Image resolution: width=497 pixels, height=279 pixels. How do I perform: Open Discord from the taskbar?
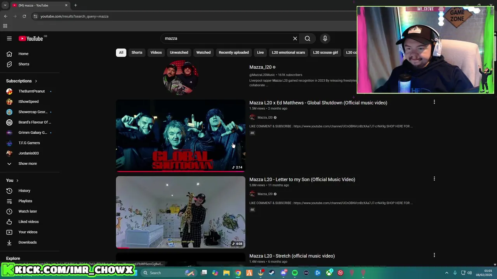[x=283, y=273]
